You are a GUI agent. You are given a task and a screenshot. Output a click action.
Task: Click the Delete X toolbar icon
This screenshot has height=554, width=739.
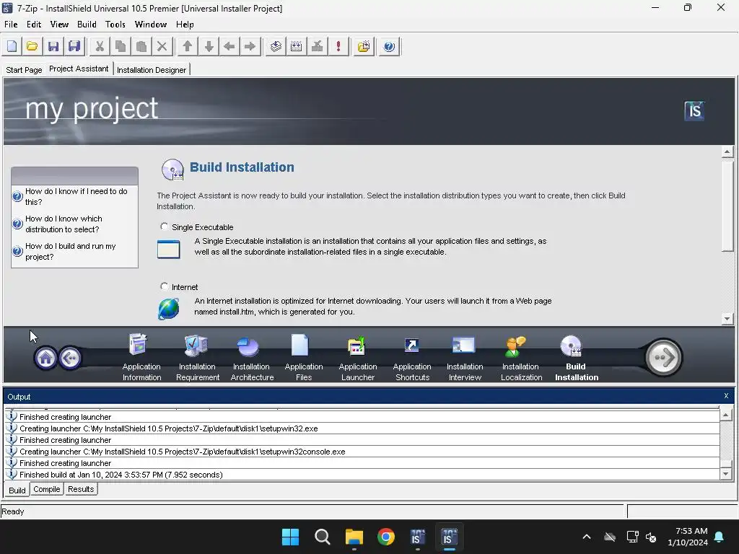(162, 46)
